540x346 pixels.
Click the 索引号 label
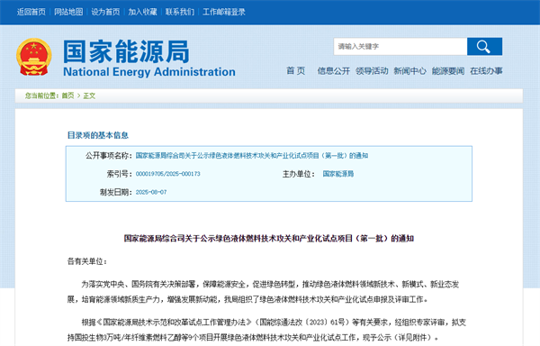click(119, 174)
